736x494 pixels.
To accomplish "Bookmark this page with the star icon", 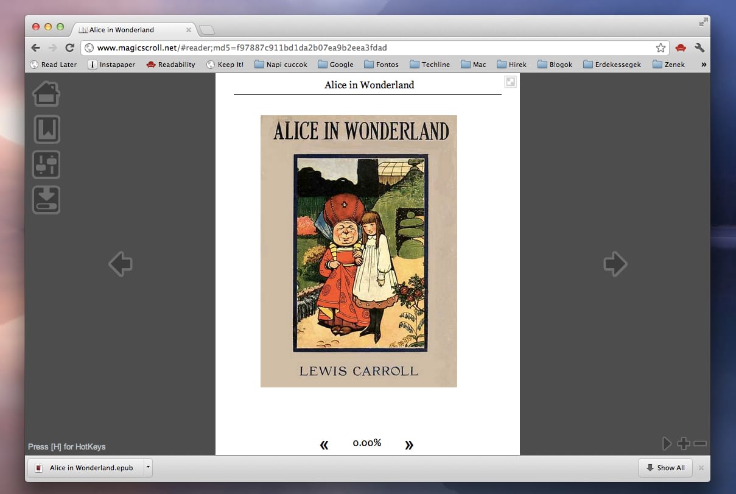I will pyautogui.click(x=661, y=48).
